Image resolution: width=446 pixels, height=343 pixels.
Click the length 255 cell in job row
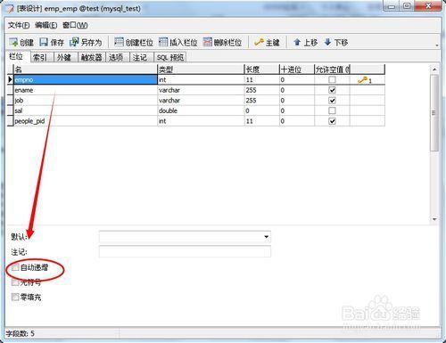(261, 101)
